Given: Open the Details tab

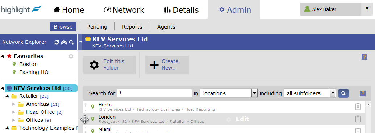Looking at the screenshot, I should pos(181,10).
